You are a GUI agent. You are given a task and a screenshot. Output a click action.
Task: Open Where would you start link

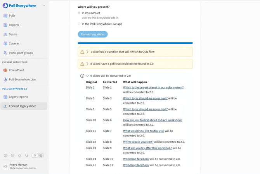click(138, 142)
